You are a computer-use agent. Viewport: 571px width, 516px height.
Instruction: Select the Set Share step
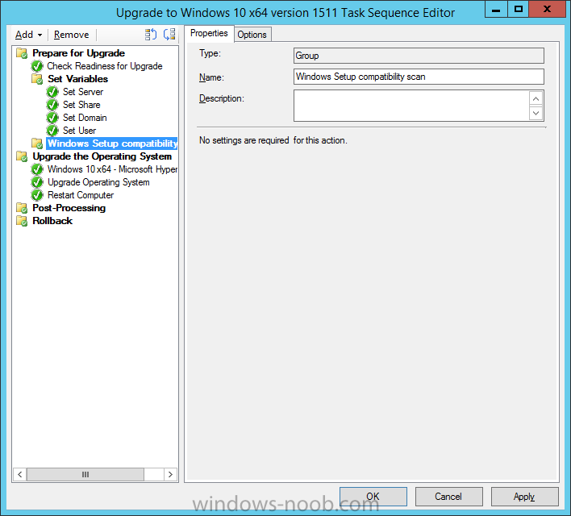click(x=81, y=105)
